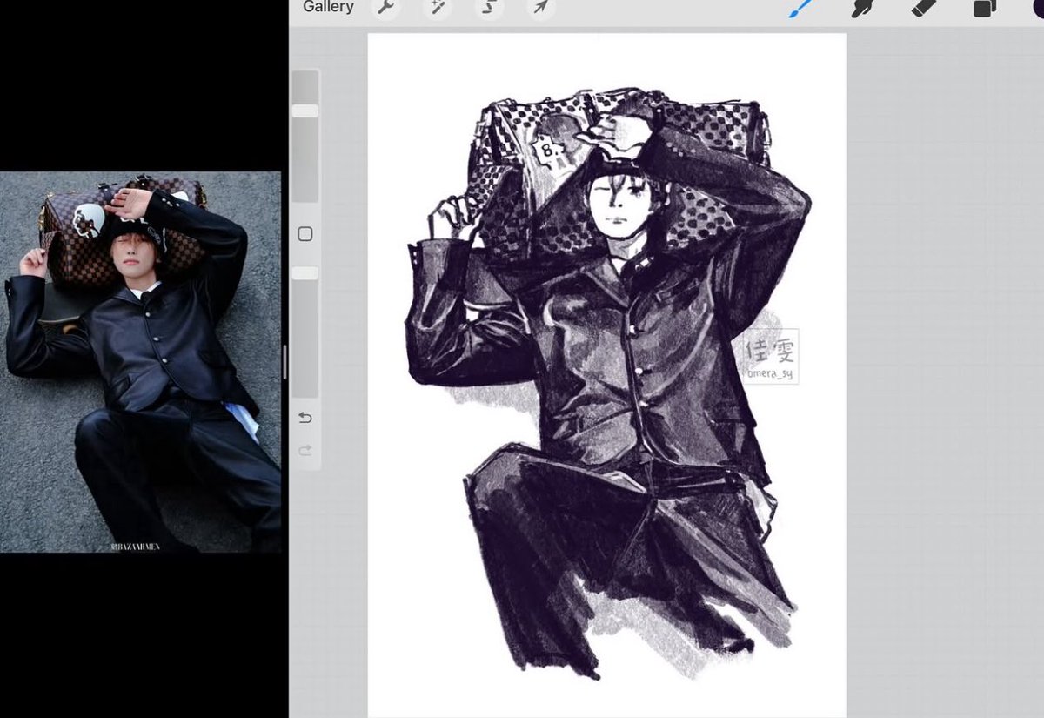Select the Transform arrow tool
Viewport: 1044px width, 718px height.
540,8
